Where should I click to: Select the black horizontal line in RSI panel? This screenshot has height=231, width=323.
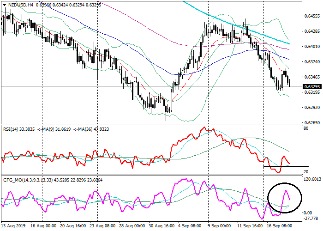pyautogui.click(x=285, y=166)
